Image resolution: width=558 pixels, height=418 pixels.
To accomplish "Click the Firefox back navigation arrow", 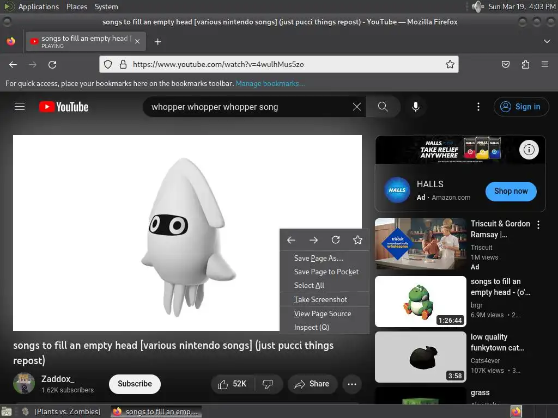I will pos(13,64).
